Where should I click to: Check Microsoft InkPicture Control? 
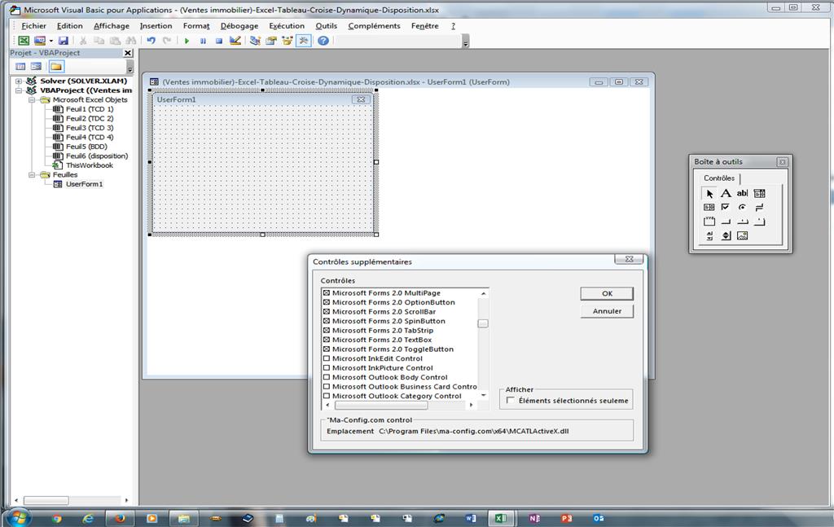(x=327, y=368)
